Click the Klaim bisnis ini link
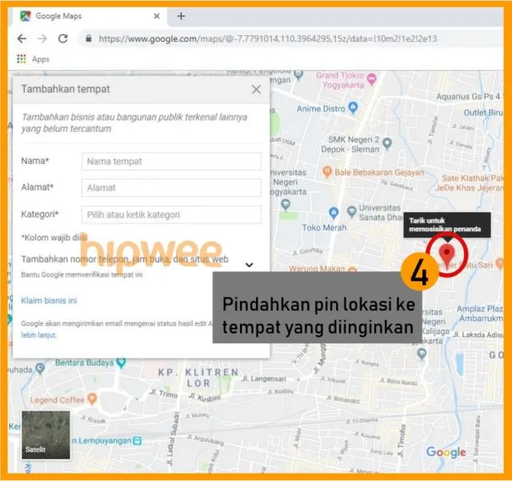The image size is (512, 481). (49, 301)
